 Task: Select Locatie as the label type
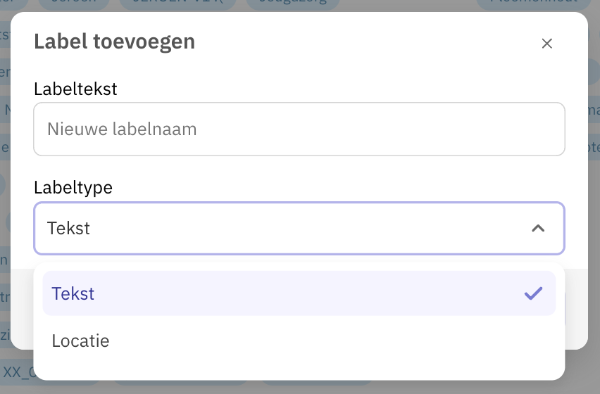pos(299,341)
